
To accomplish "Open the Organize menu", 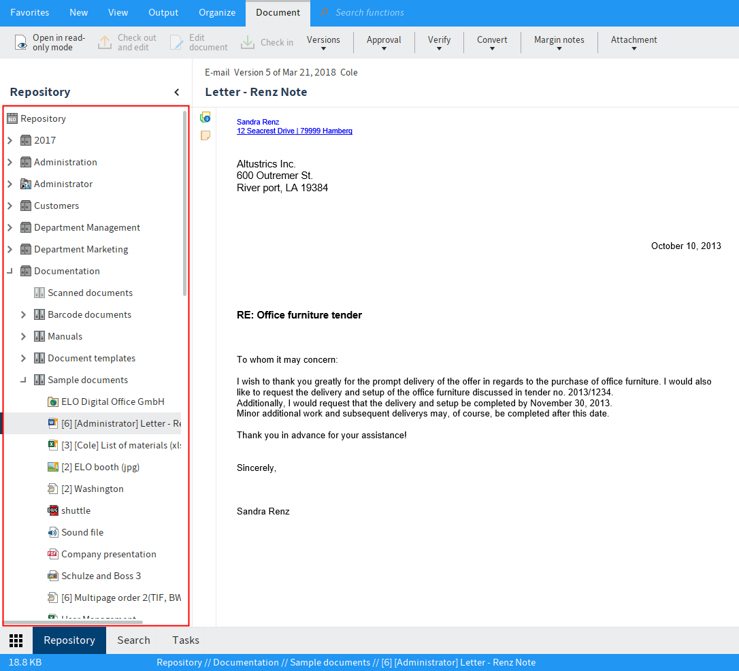I will [216, 13].
